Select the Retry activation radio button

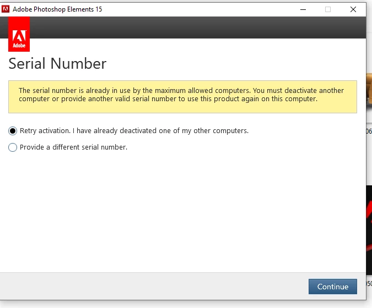[x=13, y=131]
